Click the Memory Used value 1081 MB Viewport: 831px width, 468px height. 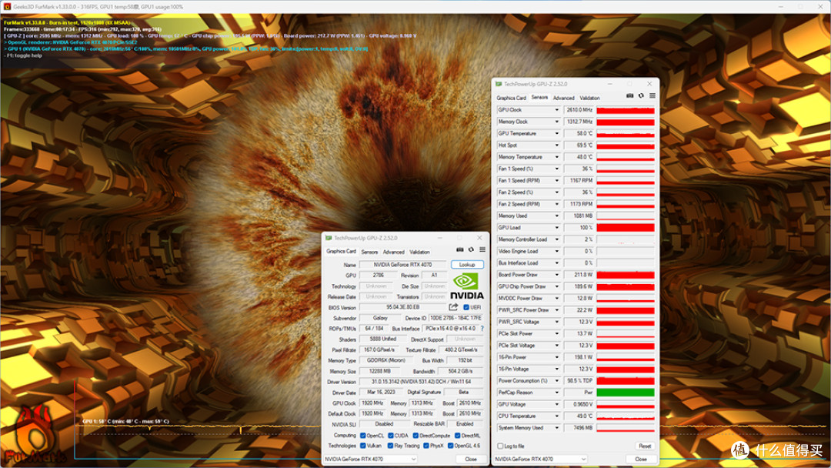tap(579, 216)
